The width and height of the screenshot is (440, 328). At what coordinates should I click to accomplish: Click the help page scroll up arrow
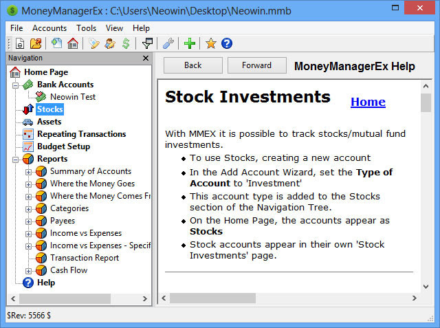point(426,86)
